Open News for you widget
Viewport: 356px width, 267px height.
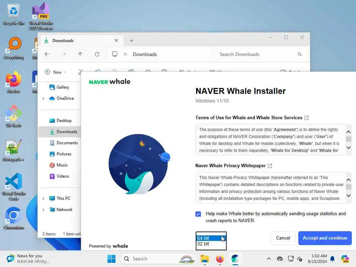coord(28,259)
